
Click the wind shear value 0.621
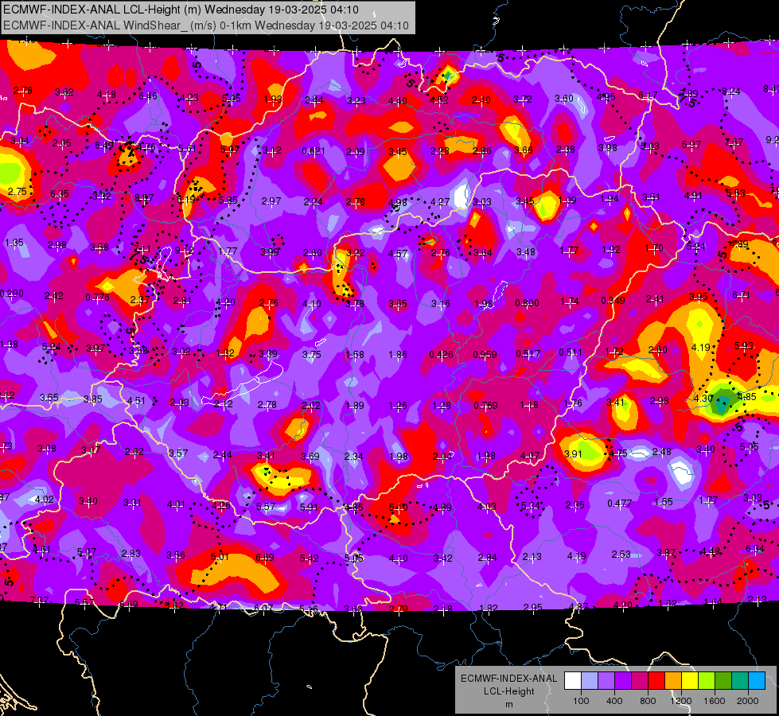point(314,151)
